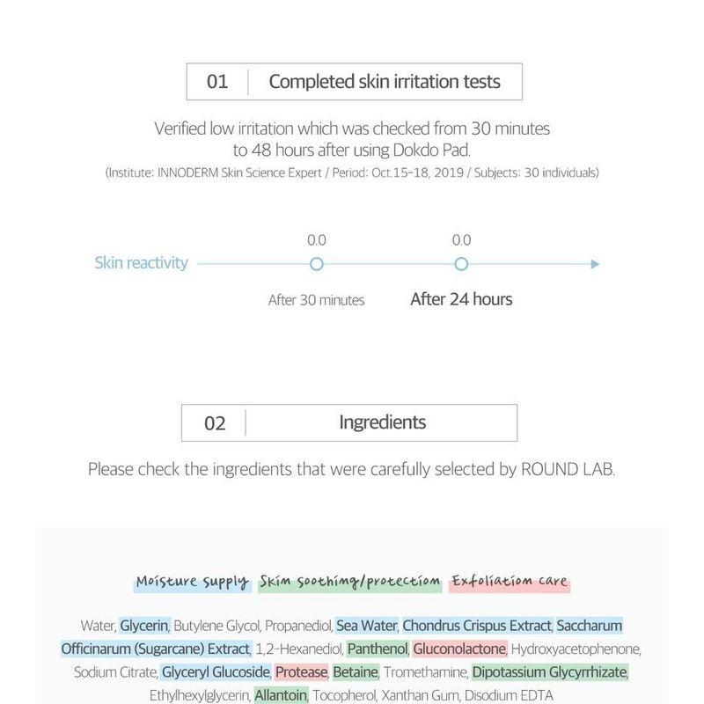Viewport: 704px width, 704px height.
Task: Click the 'After 24 hours' timeline circle
Action: point(460,264)
